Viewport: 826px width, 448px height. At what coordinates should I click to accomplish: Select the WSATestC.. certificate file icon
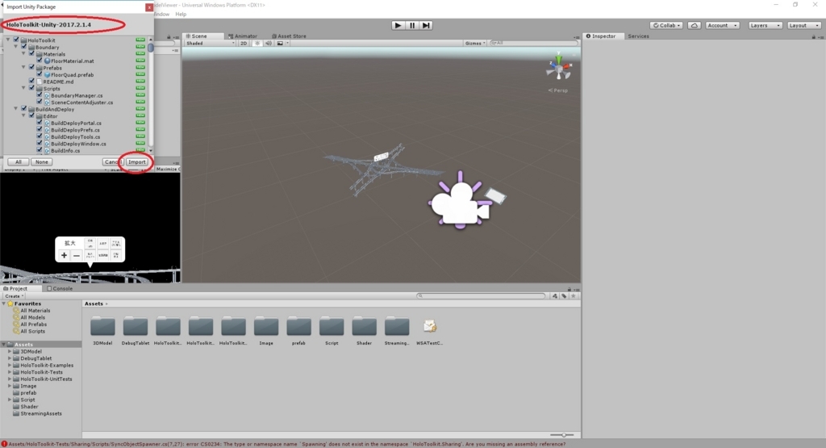(x=429, y=326)
